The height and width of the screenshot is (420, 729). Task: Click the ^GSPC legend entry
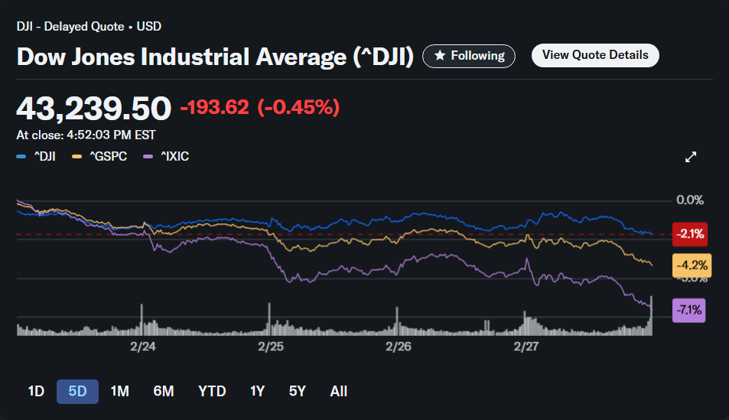click(x=99, y=157)
